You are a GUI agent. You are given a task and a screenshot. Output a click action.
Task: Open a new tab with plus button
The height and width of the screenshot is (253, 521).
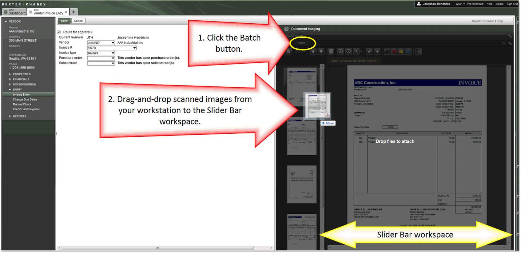click(x=74, y=12)
